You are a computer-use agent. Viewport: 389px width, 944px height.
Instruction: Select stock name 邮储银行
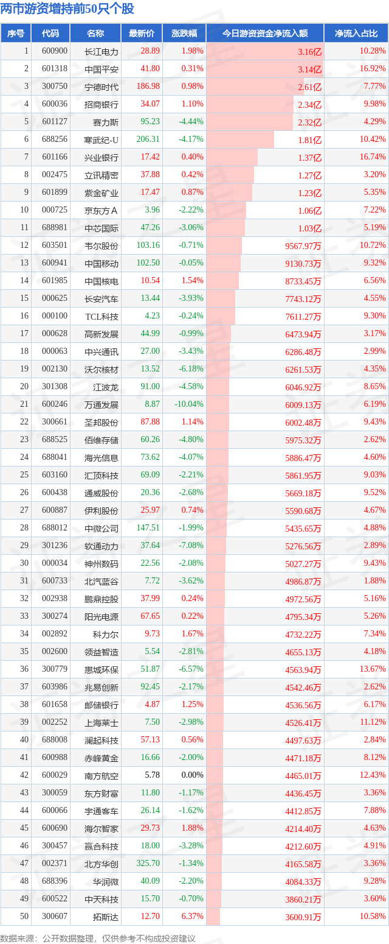pos(102,705)
